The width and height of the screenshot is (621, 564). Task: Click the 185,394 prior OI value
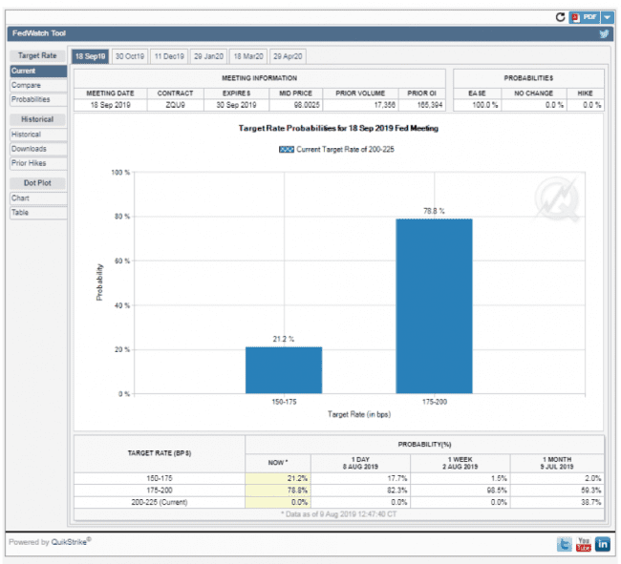click(x=430, y=105)
